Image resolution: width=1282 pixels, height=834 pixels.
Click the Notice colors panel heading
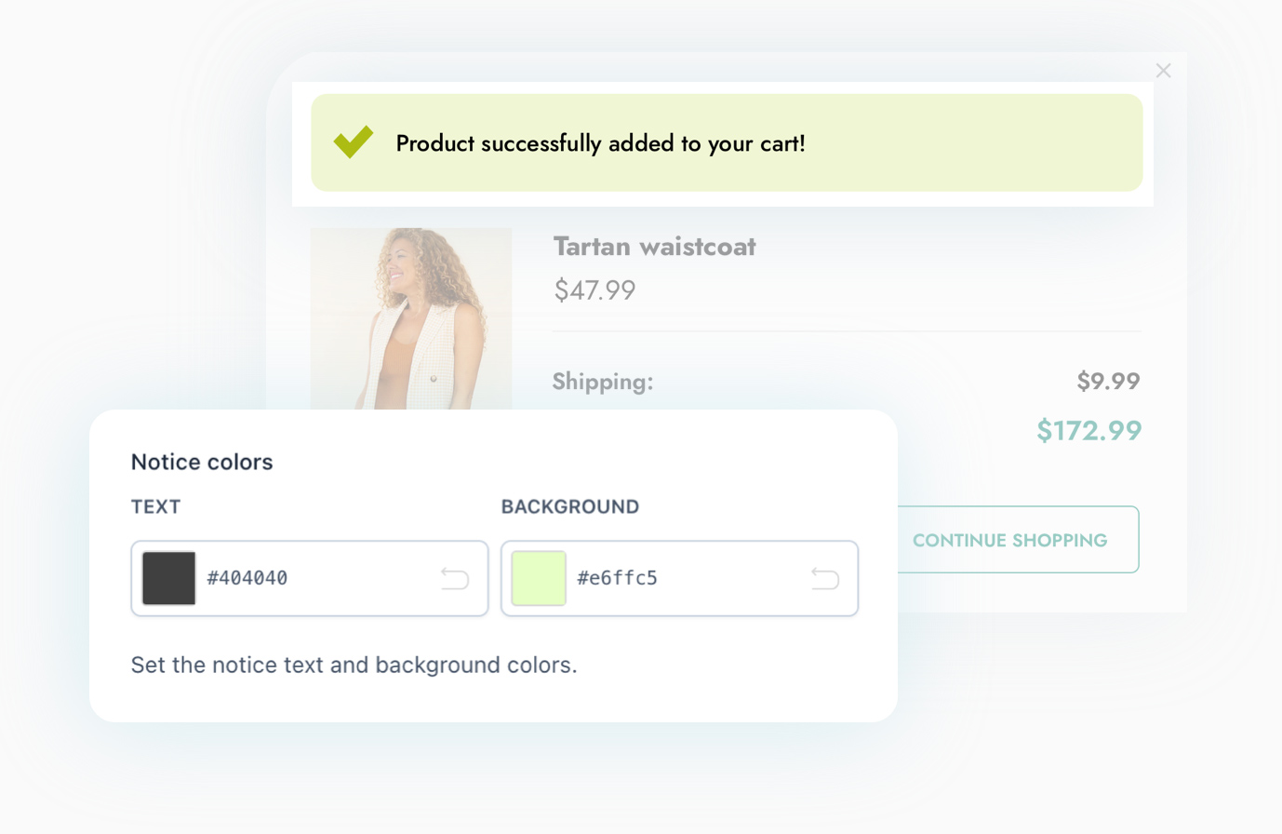click(202, 462)
